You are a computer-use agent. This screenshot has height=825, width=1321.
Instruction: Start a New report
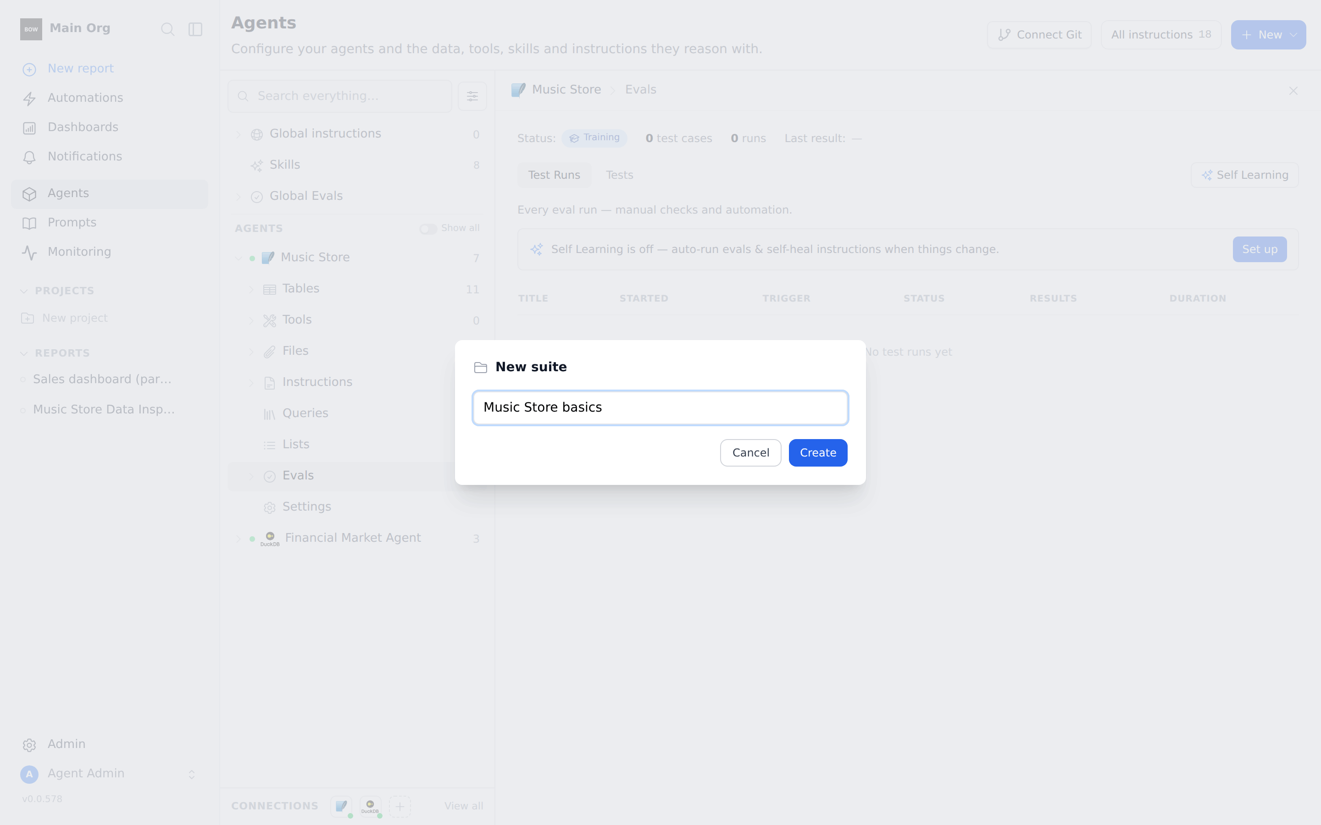[x=80, y=69]
